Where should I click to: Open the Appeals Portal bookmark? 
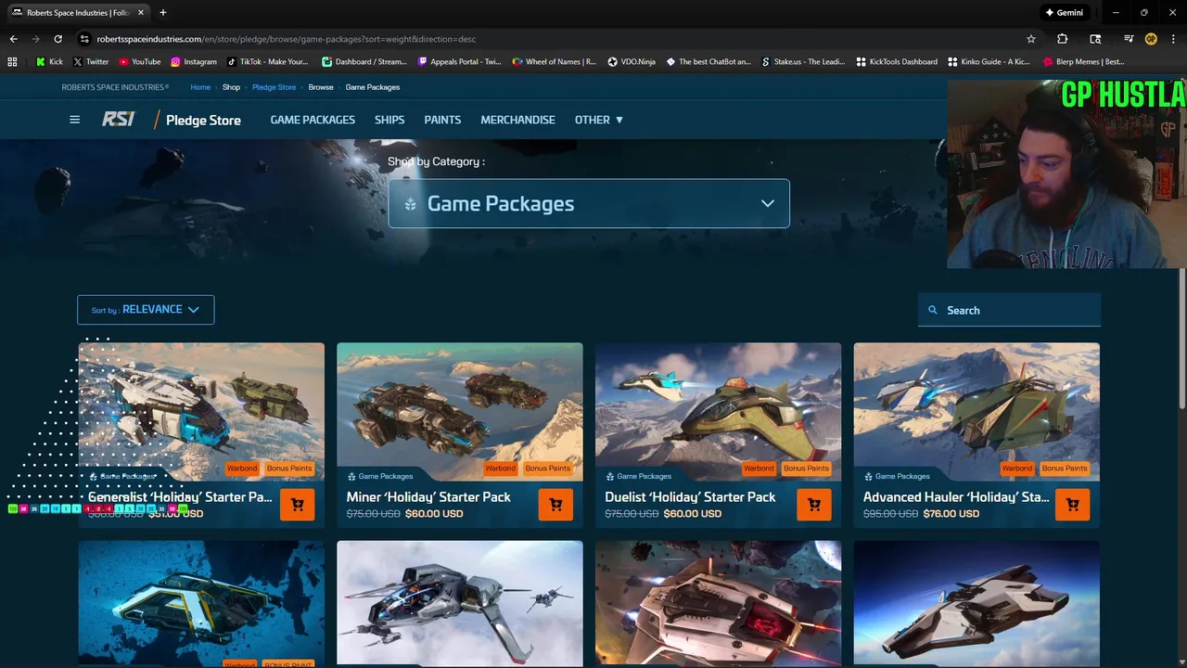point(460,61)
